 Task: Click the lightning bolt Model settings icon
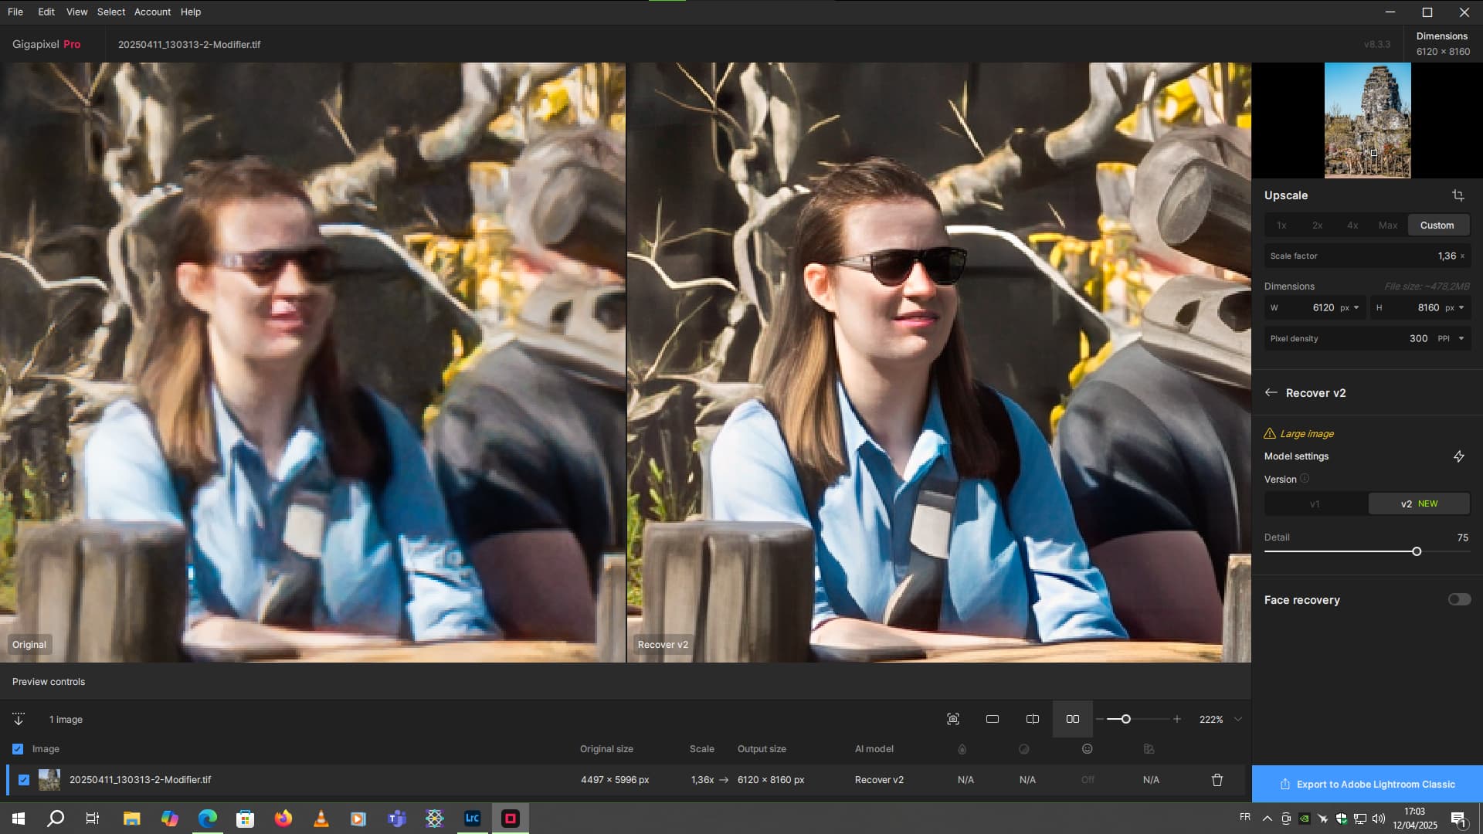click(x=1458, y=456)
